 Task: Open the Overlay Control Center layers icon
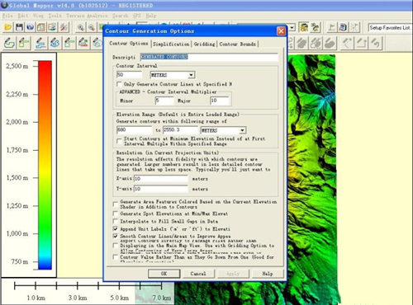point(52,27)
